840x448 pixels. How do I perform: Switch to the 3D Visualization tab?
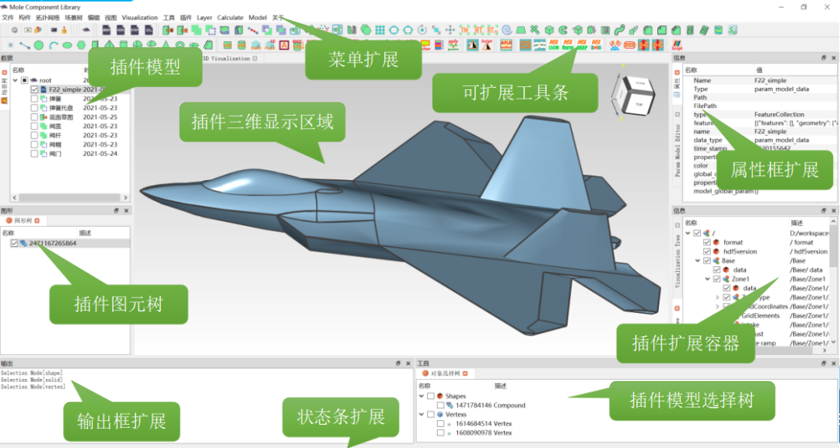pos(226,58)
